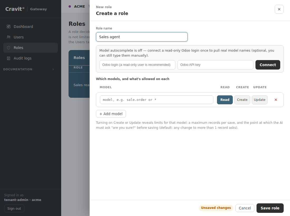This screenshot has height=216, width=290.
Task: Expand the Documentation section chevron
Action: click(x=53, y=69)
